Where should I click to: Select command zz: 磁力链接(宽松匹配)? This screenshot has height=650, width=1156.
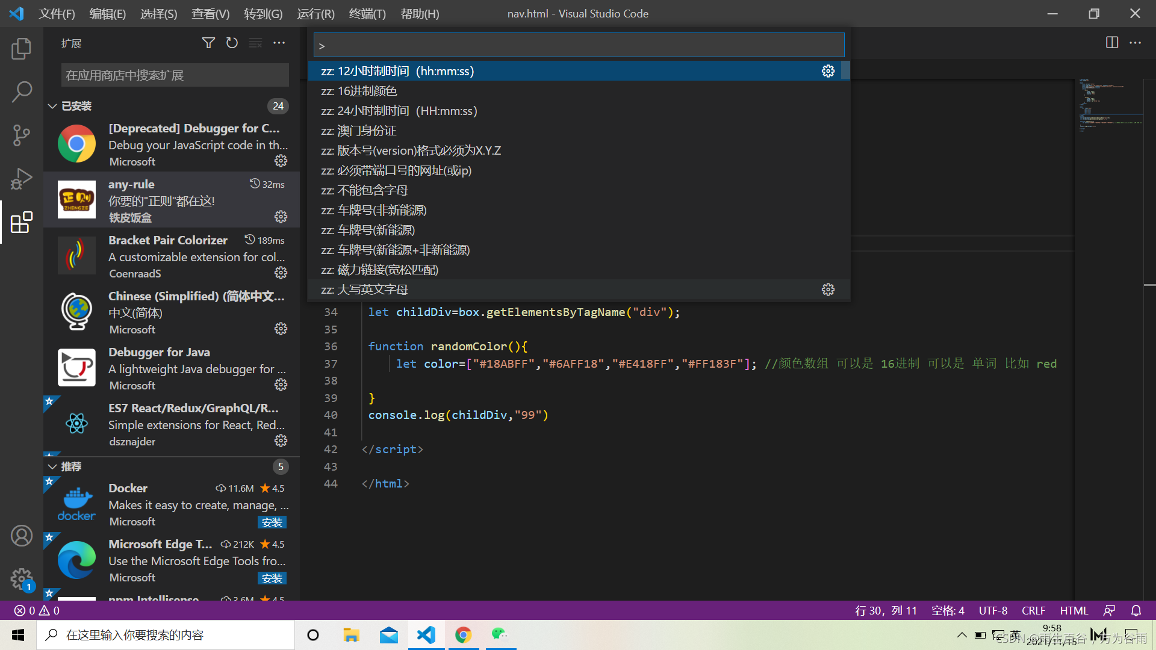pyautogui.click(x=579, y=270)
